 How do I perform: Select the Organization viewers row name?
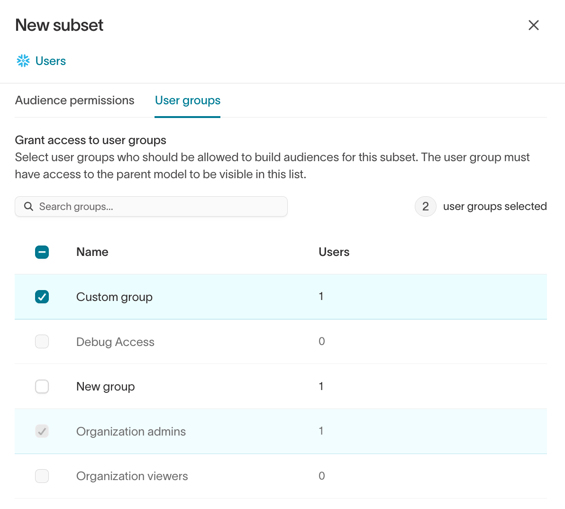132,476
